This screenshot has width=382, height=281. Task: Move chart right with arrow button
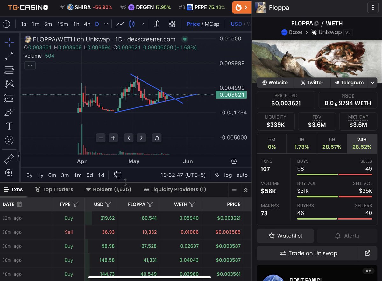click(141, 138)
